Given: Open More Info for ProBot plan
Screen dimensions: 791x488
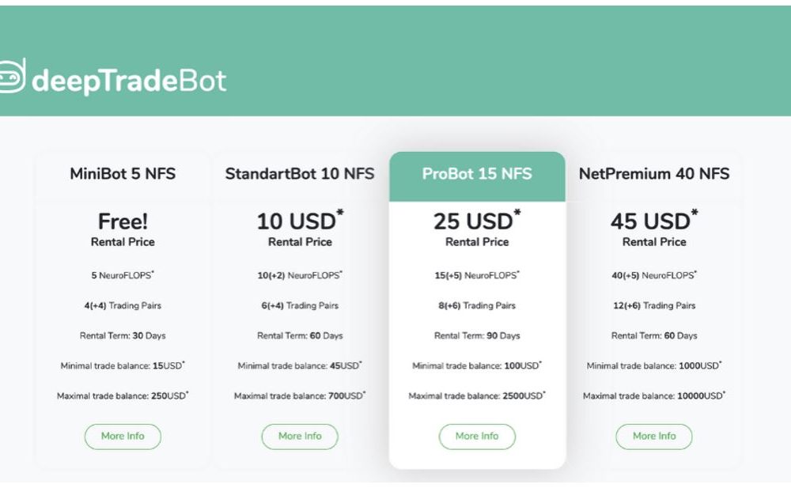Looking at the screenshot, I should (477, 437).
